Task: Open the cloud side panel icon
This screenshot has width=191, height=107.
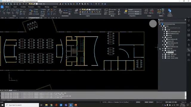Action: pyautogui.click(x=189, y=60)
